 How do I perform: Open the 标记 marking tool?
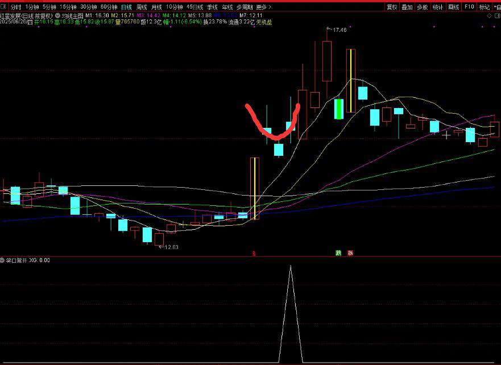coord(484,7)
